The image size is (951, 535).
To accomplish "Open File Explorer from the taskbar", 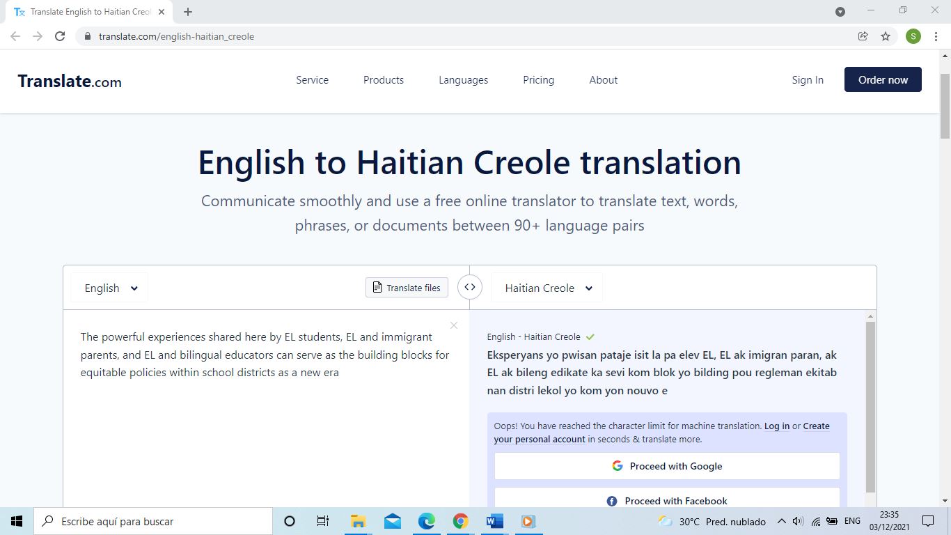I will pos(358,521).
